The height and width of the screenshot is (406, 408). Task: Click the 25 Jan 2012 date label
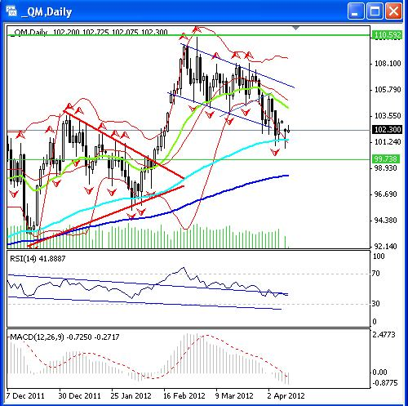(131, 395)
